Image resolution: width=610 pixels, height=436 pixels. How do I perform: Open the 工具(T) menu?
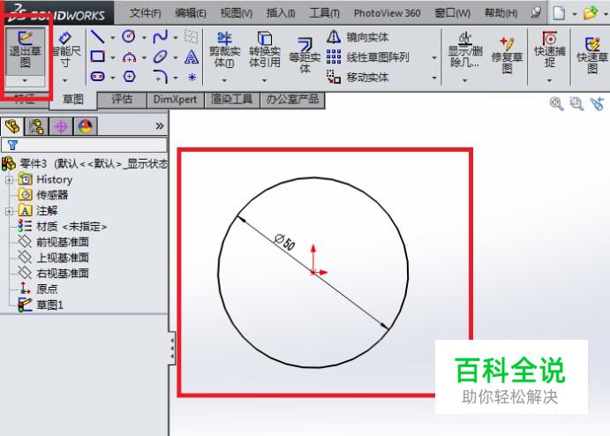click(324, 13)
